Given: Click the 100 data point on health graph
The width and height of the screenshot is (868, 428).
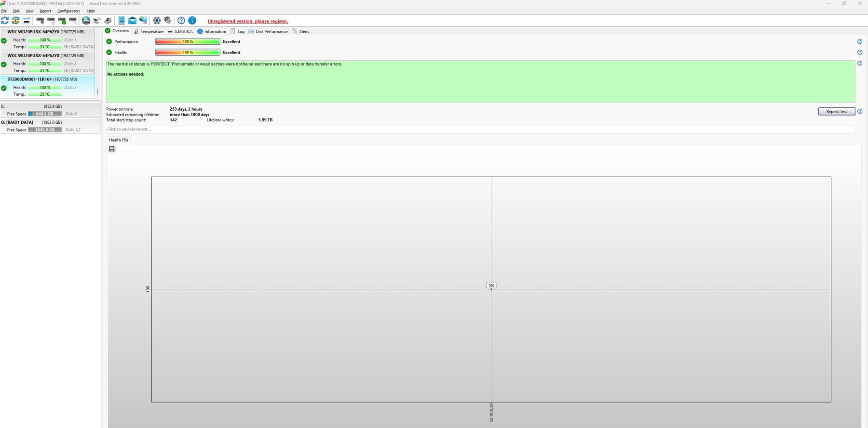Looking at the screenshot, I should (491, 289).
